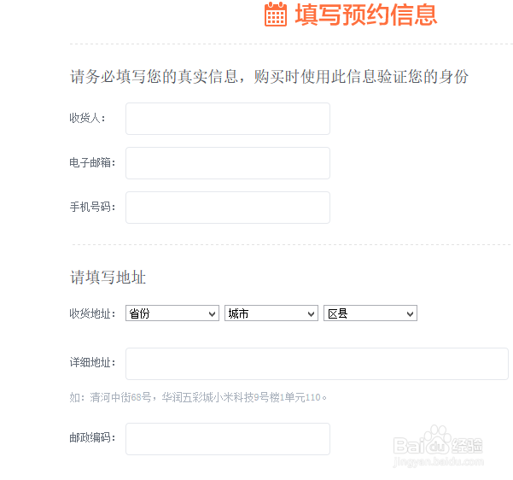Viewport: 513px width, 480px height.
Task: Focus the 邮政编码 input field
Action: coord(228,439)
